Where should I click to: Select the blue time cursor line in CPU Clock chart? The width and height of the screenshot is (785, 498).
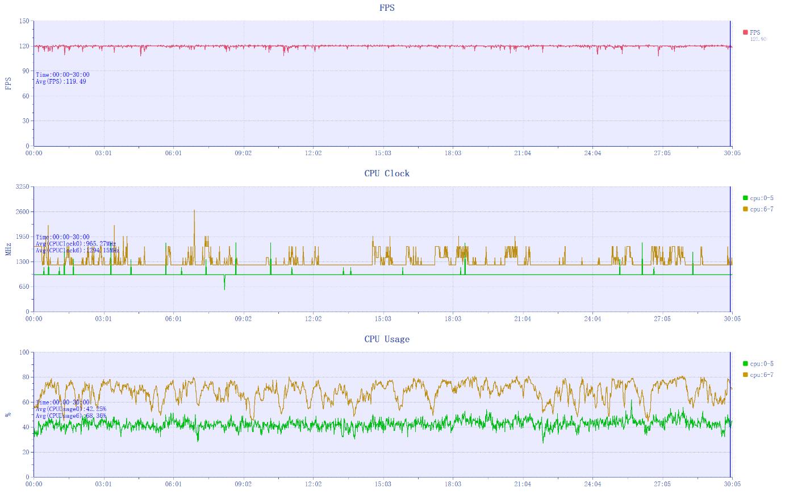(x=730, y=249)
